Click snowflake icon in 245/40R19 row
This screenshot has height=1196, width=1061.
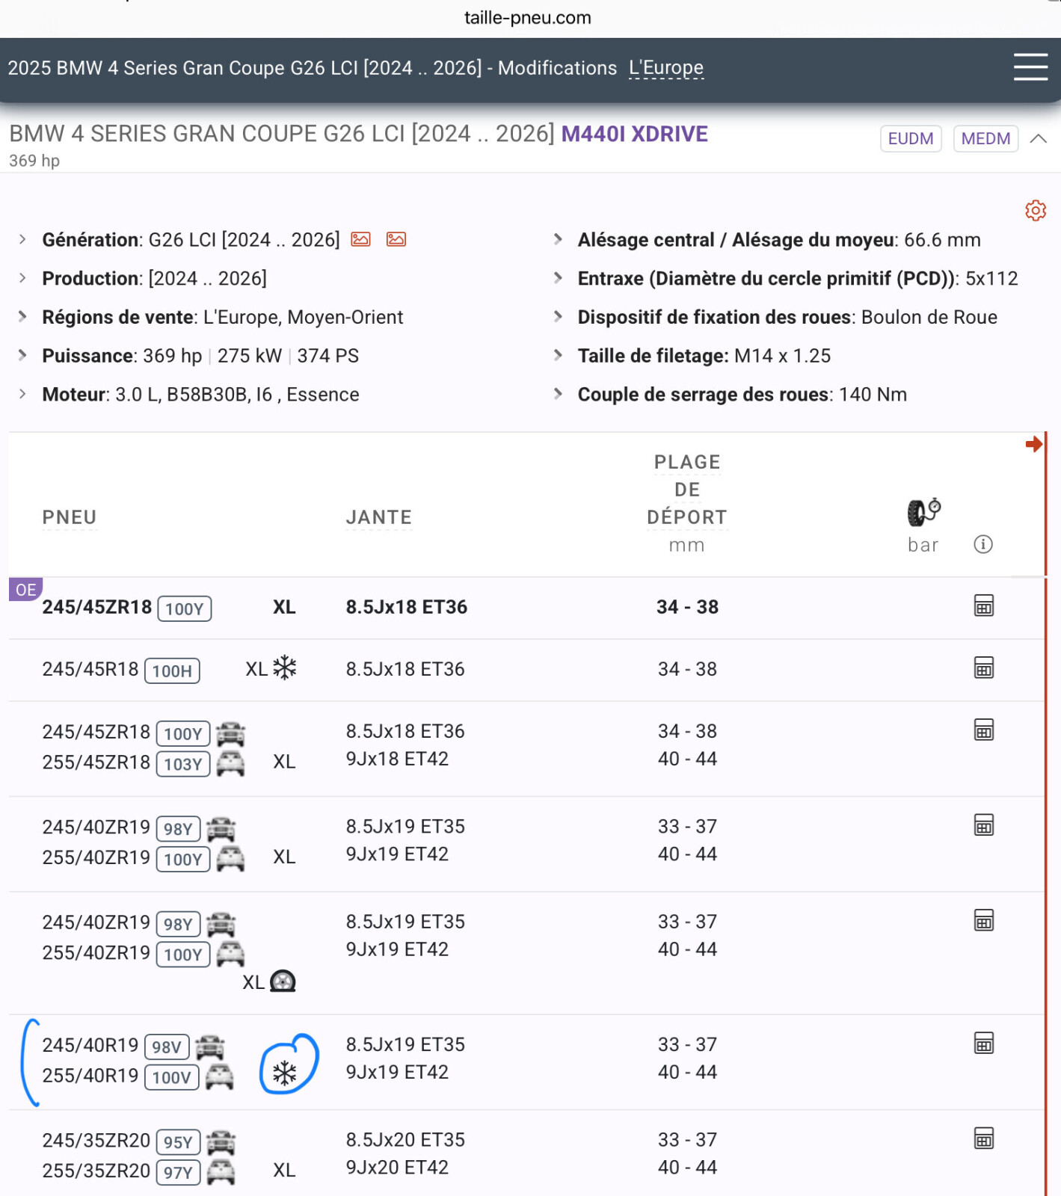(x=285, y=1074)
